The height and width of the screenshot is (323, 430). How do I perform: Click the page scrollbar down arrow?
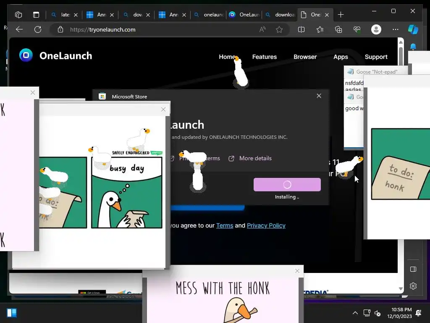tap(401, 289)
